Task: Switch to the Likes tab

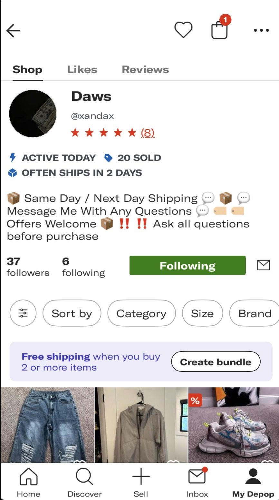Action: pos(82,69)
